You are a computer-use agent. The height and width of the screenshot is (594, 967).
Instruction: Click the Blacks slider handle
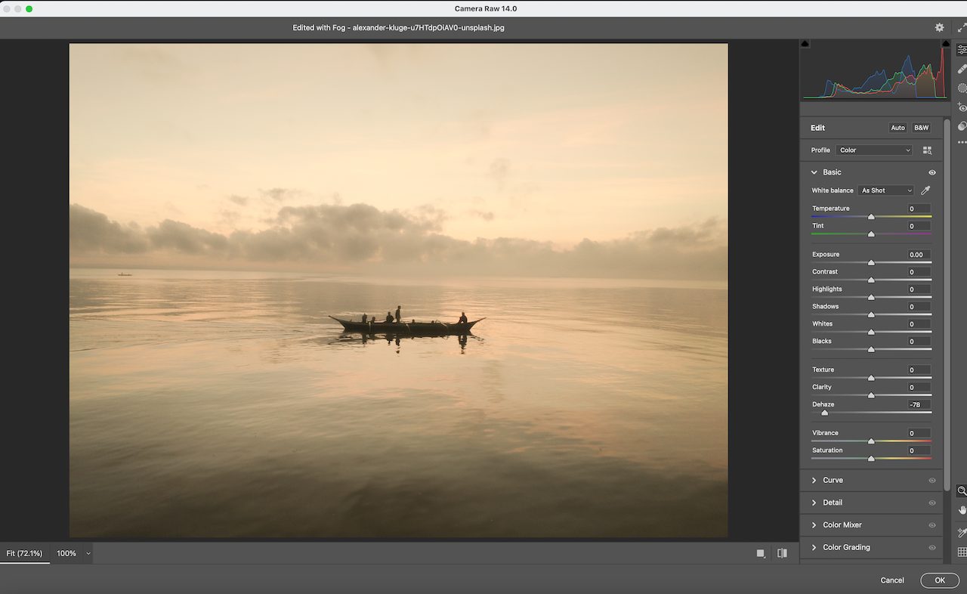(871, 350)
